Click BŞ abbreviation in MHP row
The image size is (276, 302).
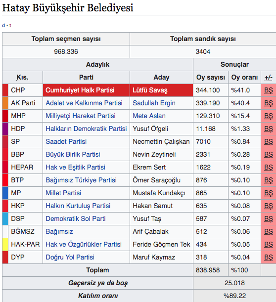269,116
